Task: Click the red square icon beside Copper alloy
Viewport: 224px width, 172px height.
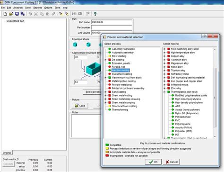Action: point(168,56)
